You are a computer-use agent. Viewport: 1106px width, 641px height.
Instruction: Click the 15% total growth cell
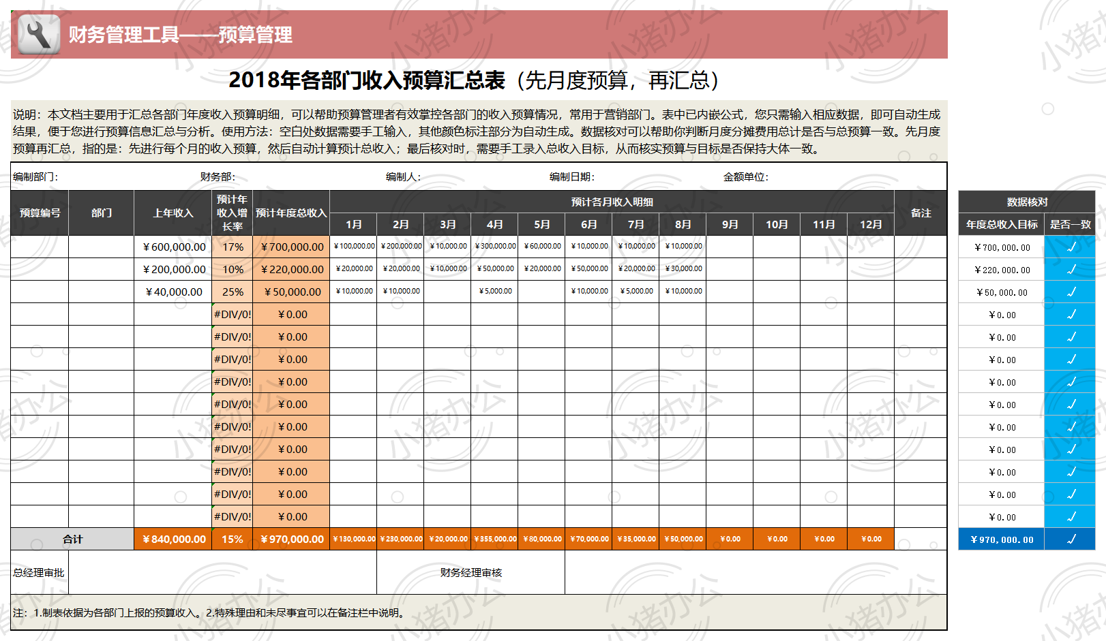(x=233, y=540)
